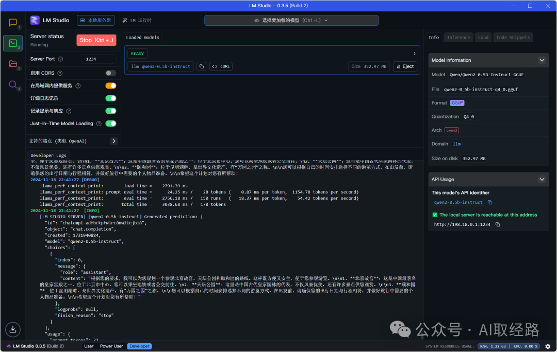The image size is (557, 352).
Task: Show help for Just-In-Time Model Loading
Action: tap(99, 124)
